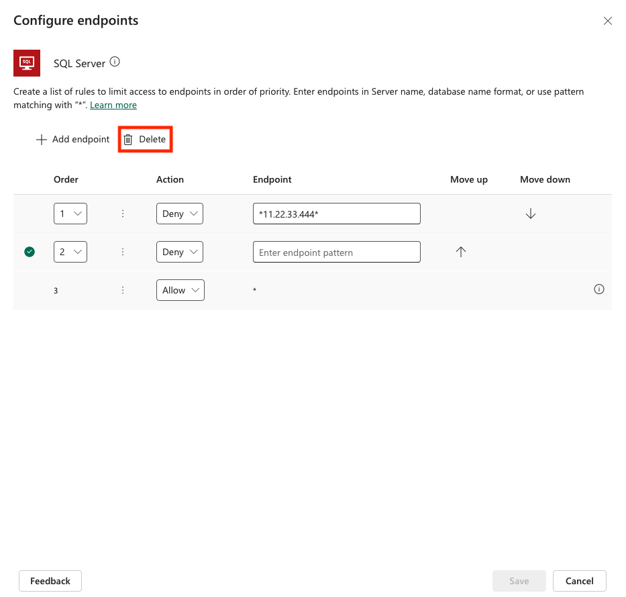The width and height of the screenshot is (626, 597).
Task: Expand the Order dropdown showing 2
Action: [x=70, y=252]
